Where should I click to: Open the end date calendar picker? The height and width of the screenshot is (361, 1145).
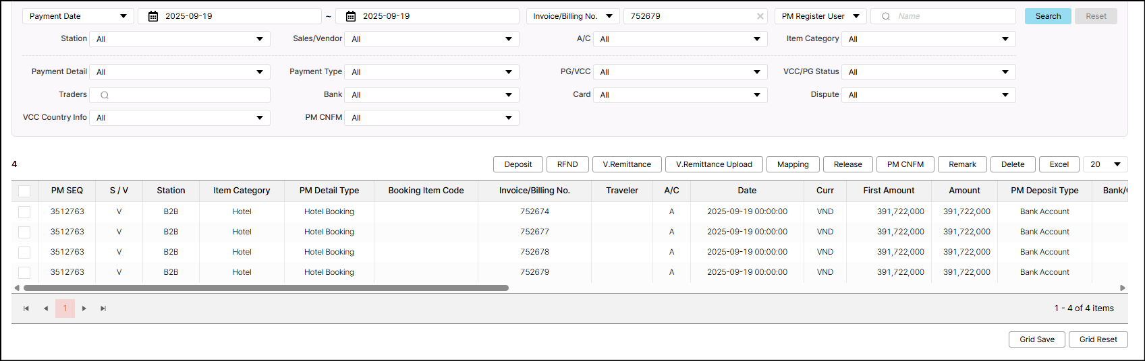(351, 16)
